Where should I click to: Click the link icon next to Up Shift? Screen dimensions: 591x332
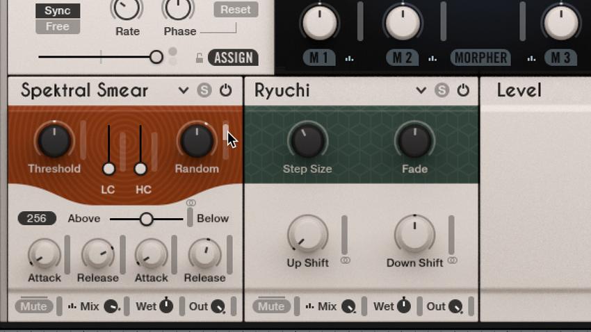(x=346, y=260)
